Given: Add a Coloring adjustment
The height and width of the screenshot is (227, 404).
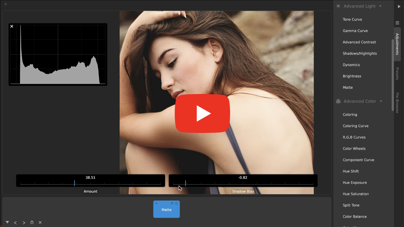Looking at the screenshot, I should (350, 114).
